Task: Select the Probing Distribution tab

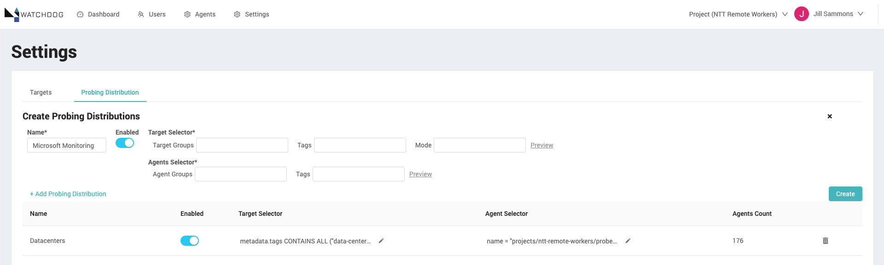Action: 110,92
